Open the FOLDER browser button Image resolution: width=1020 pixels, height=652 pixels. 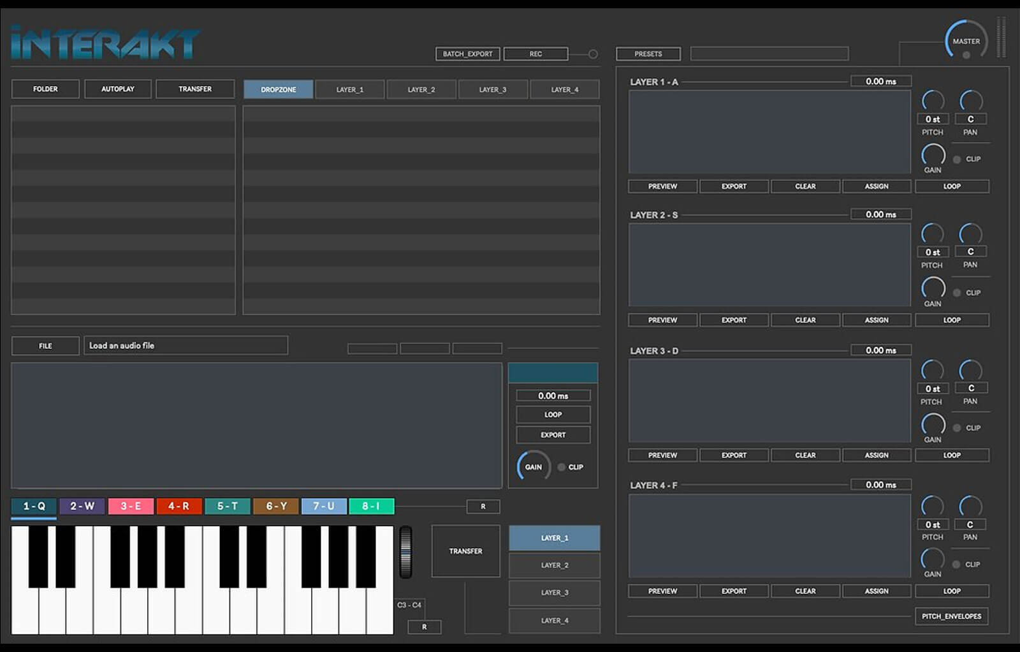(45, 89)
